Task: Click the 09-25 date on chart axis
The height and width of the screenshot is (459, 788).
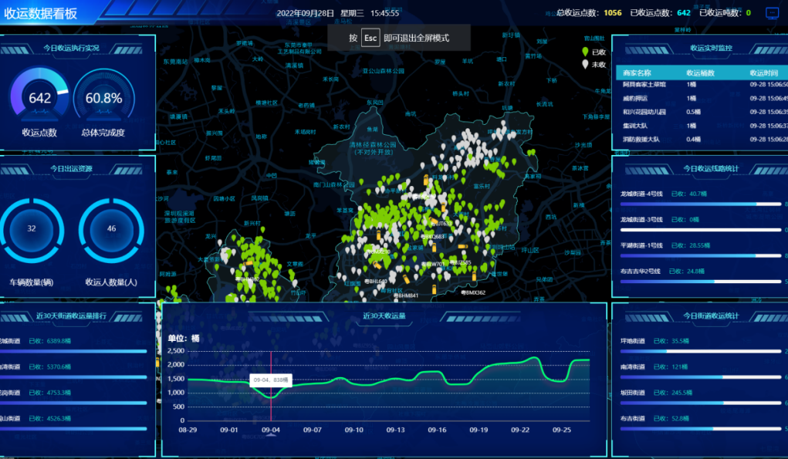Action: coord(562,430)
